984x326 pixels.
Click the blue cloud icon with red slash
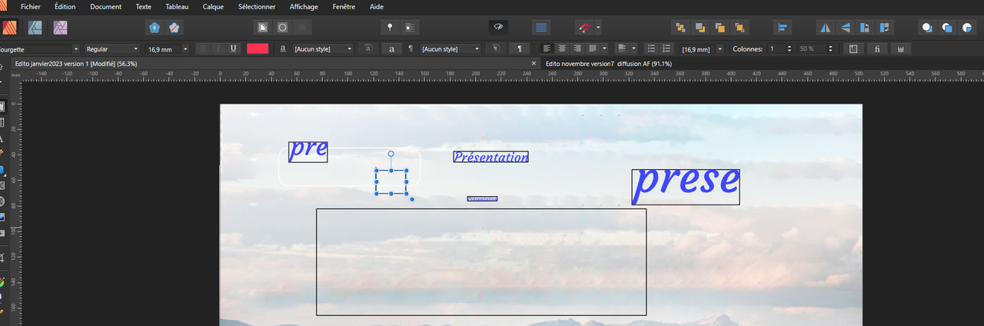coord(175,28)
